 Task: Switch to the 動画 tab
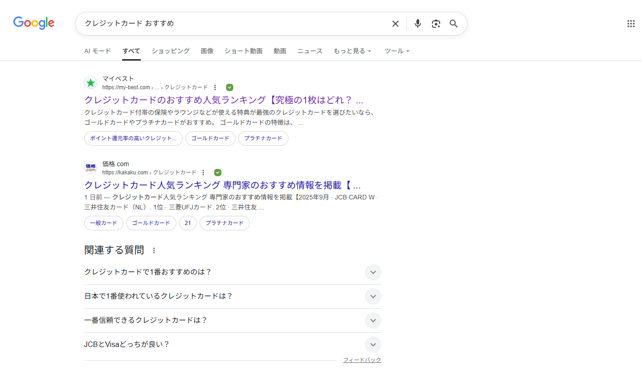pyautogui.click(x=280, y=51)
